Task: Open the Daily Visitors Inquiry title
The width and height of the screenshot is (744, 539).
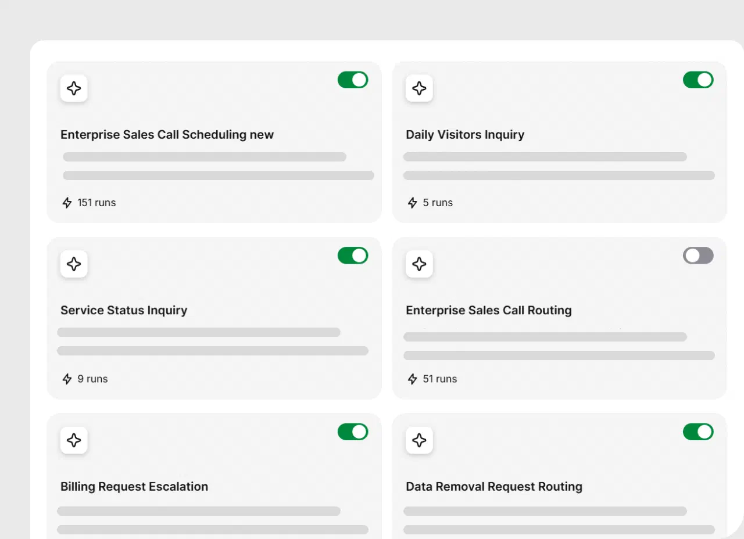Action: (x=465, y=135)
